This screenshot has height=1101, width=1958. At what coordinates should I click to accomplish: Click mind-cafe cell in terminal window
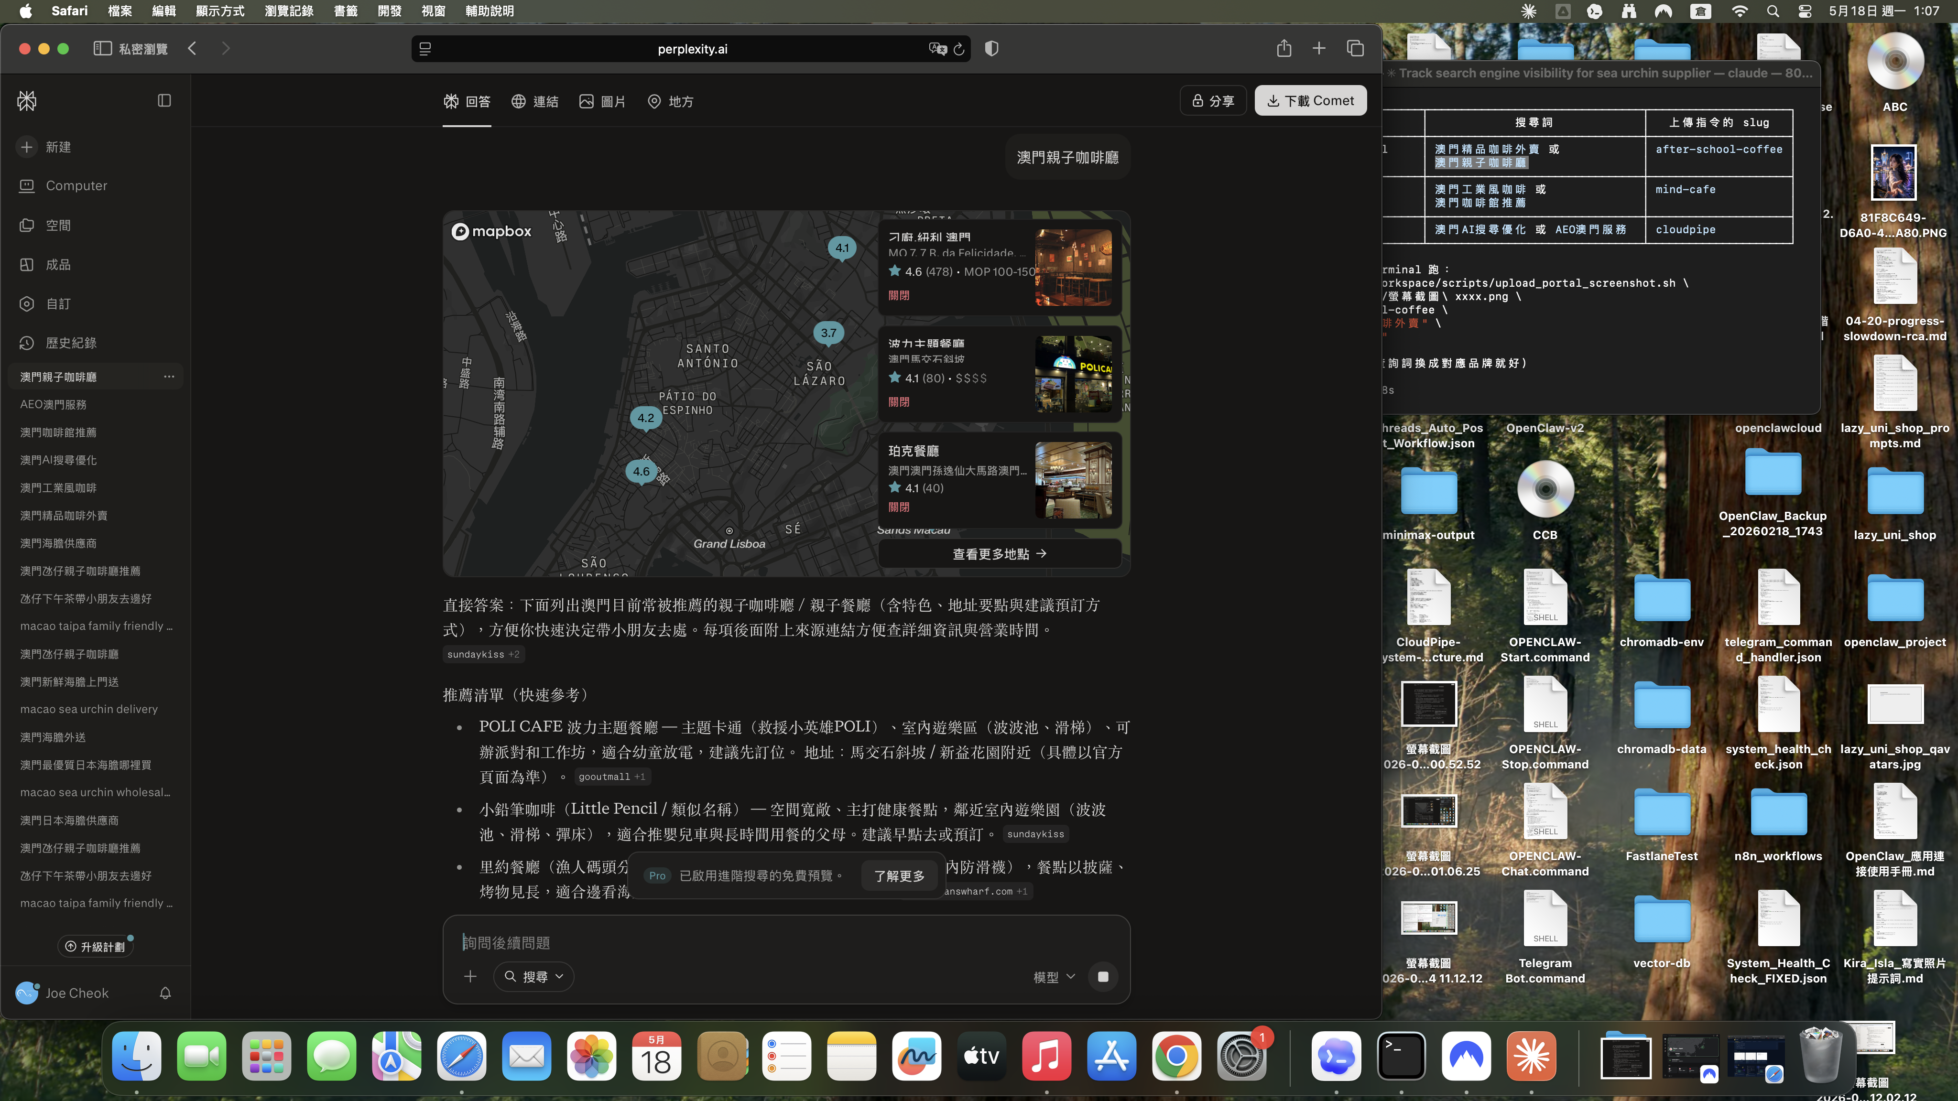pos(1685,189)
